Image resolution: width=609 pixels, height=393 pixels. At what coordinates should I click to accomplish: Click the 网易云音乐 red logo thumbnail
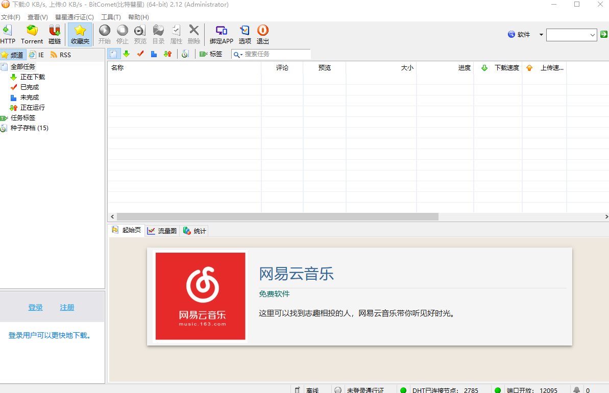point(201,296)
